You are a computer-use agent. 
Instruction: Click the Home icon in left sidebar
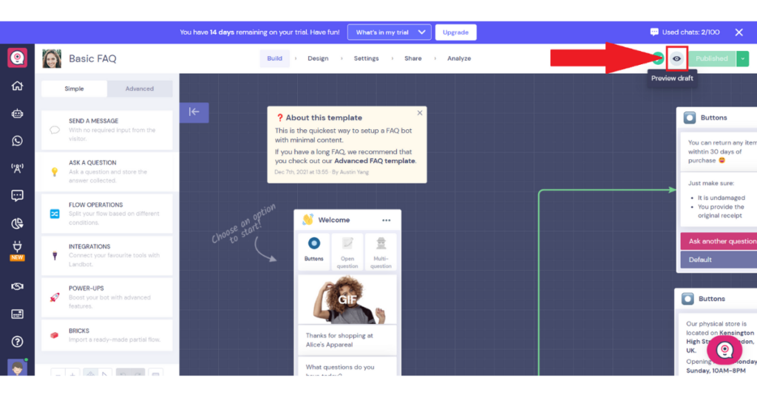pyautogui.click(x=17, y=86)
